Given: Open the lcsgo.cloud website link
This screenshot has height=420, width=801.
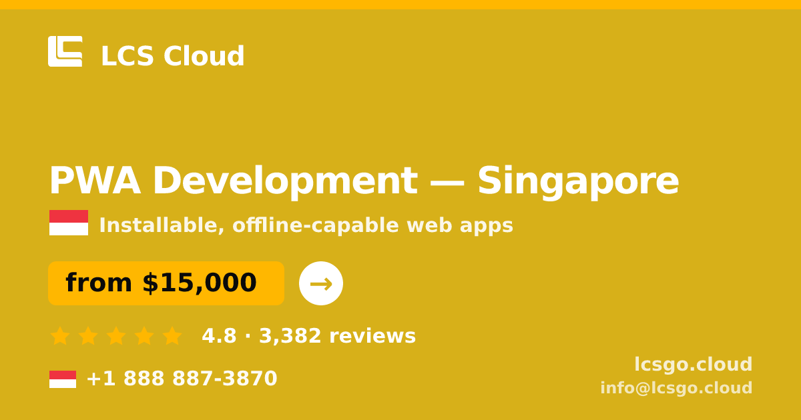Looking at the screenshot, I should click(x=694, y=365).
